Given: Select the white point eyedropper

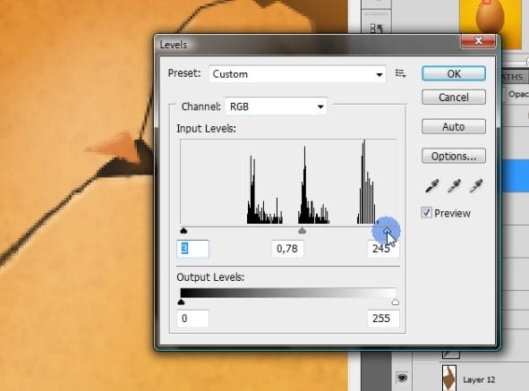Looking at the screenshot, I should (476, 185).
